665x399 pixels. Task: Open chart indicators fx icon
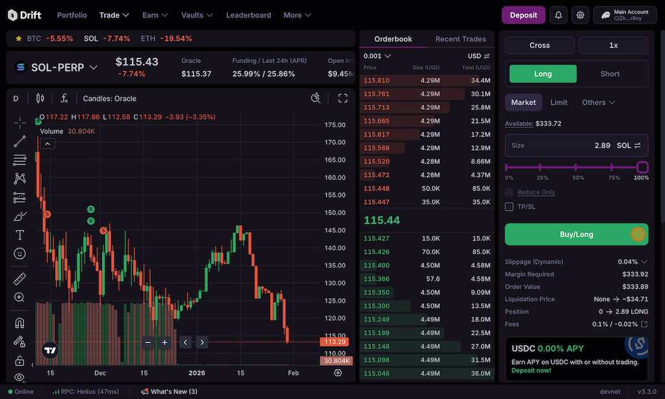click(x=64, y=99)
